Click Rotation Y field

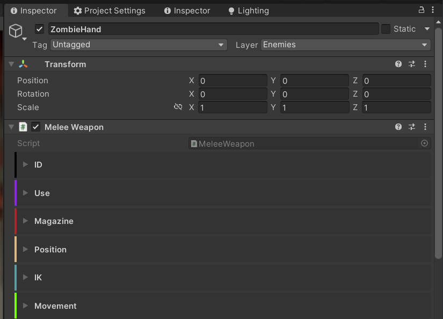click(315, 94)
